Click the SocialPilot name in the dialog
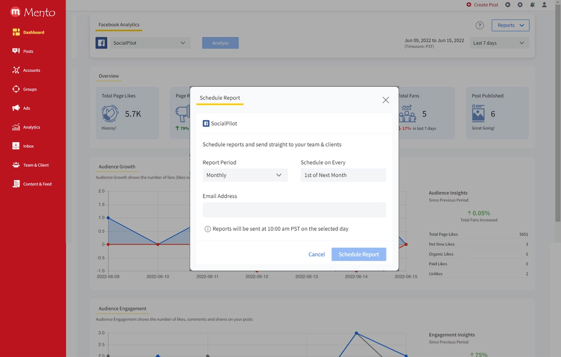The height and width of the screenshot is (357, 561). [x=224, y=124]
